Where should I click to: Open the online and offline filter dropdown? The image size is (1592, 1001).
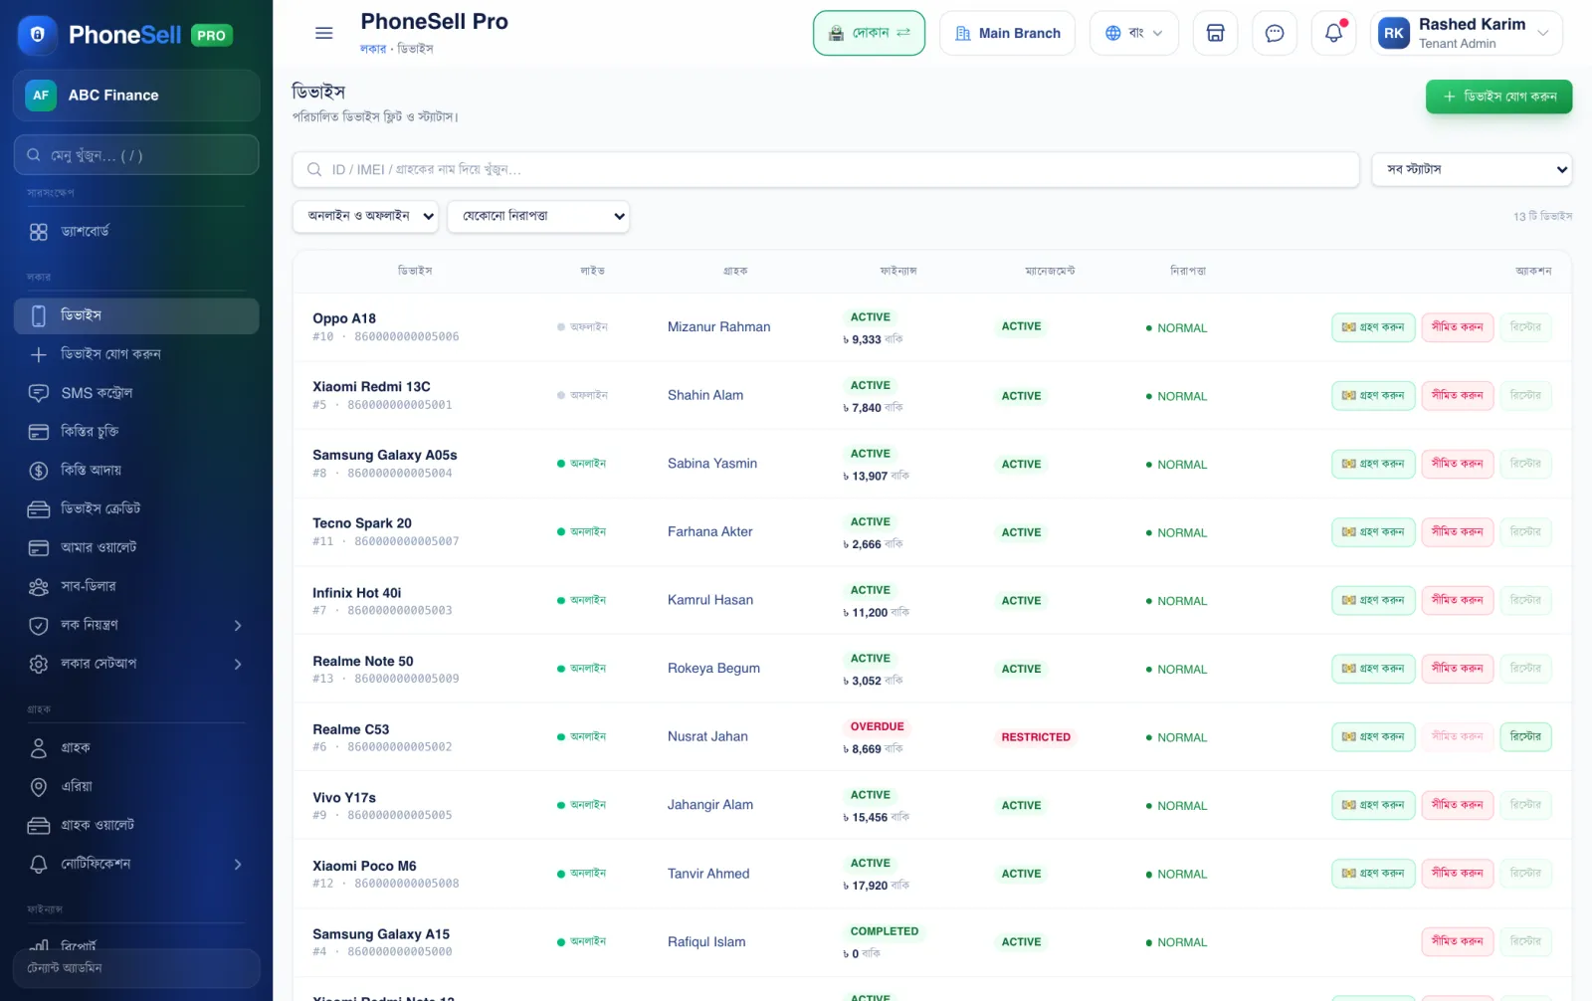point(365,216)
